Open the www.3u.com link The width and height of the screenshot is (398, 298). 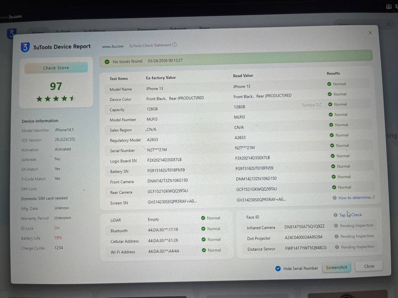[x=113, y=46]
